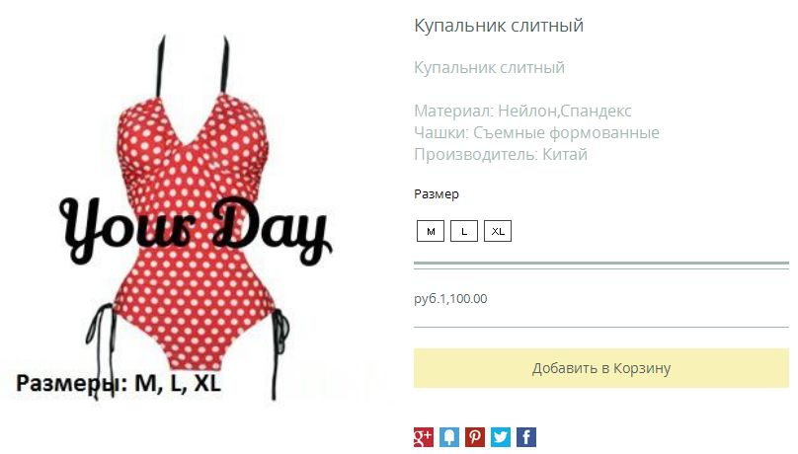This screenshot has width=798, height=454.
Task: Pin this product with the Pinterest icon
Action: (475, 437)
